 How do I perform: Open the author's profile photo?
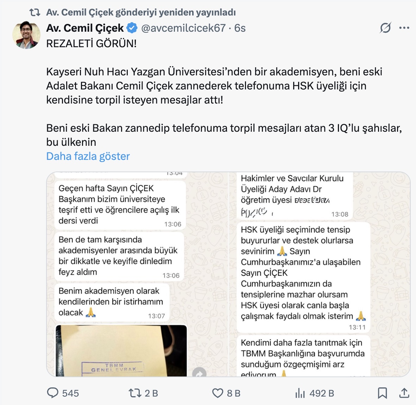pos(26,35)
